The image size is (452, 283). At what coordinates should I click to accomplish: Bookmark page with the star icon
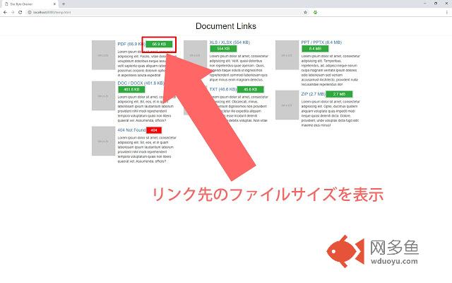(305, 12)
